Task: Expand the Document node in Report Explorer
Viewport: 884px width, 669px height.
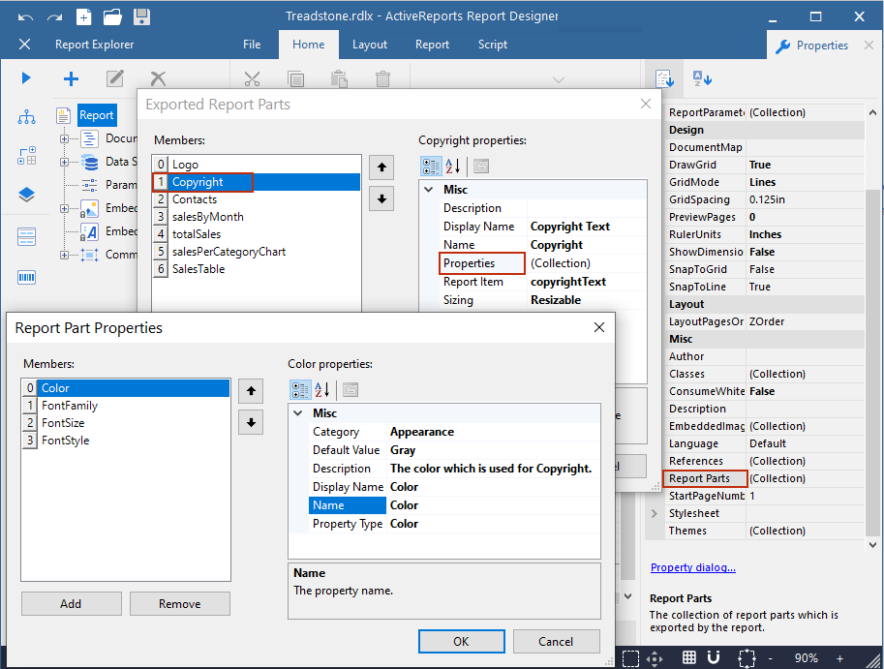Action: (x=64, y=138)
